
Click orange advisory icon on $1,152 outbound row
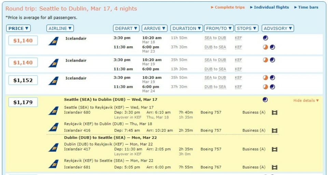[265, 78]
